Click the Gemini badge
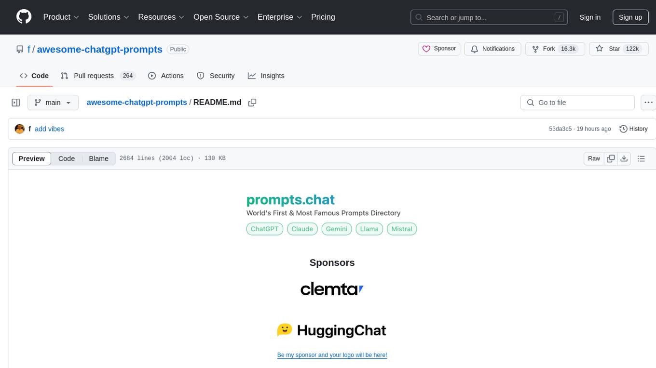656x368 pixels. [x=337, y=229]
